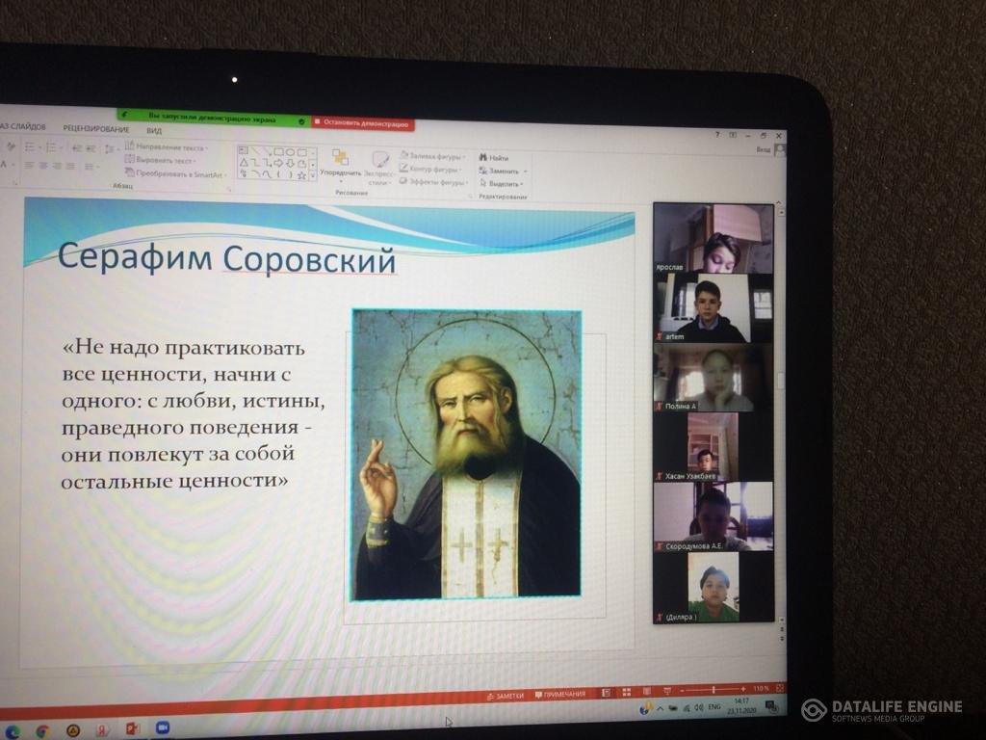
Task: Switch to slide sorter view icon
Action: point(626,692)
